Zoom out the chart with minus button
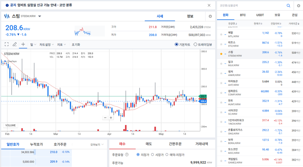Image resolution: width=303 pixels, height=167 pixels. tap(105, 118)
